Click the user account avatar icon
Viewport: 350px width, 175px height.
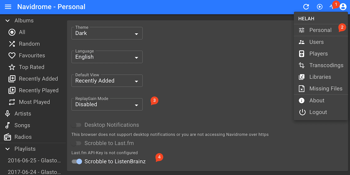click(343, 7)
